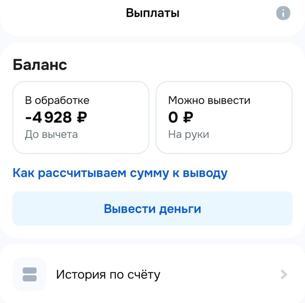The height and width of the screenshot is (303, 305).
Task: Click the До вычета caption
Action: pos(51,134)
